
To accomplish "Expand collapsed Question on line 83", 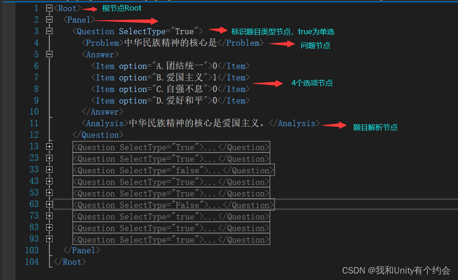I will coord(49,227).
